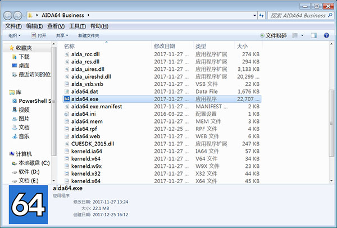Select the aida64.web file name
Viewport: 337px width, 228px height.
[85, 136]
